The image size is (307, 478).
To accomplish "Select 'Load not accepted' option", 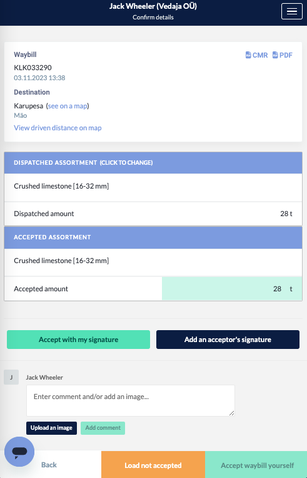I will tap(153, 465).
